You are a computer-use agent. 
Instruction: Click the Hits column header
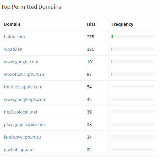(91, 24)
